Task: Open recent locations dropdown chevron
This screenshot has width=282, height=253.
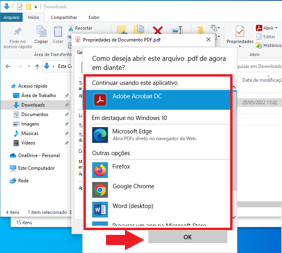Action: (29, 66)
